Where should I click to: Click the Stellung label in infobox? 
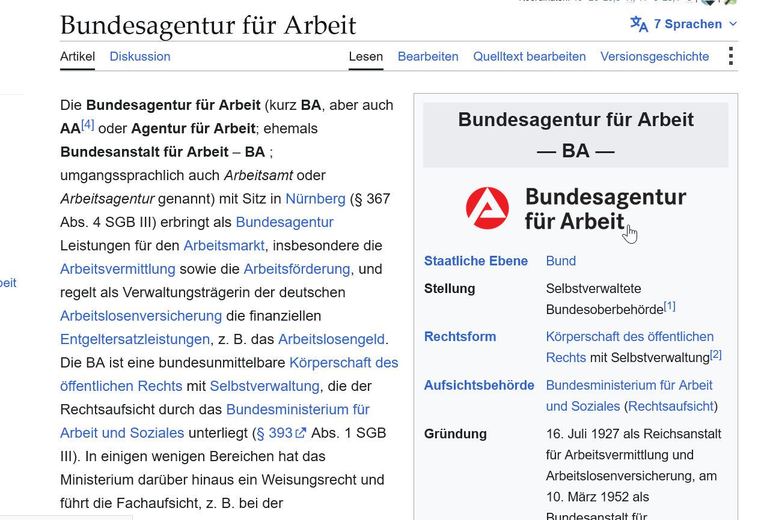(x=450, y=289)
